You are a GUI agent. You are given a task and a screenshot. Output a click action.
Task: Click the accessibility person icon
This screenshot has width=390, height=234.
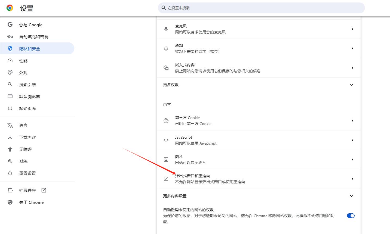tap(10, 149)
